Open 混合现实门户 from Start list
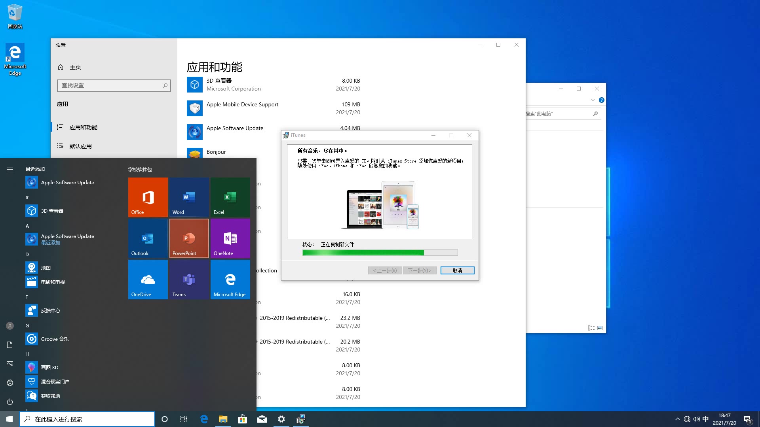Viewport: 760px width, 427px height. [71, 382]
